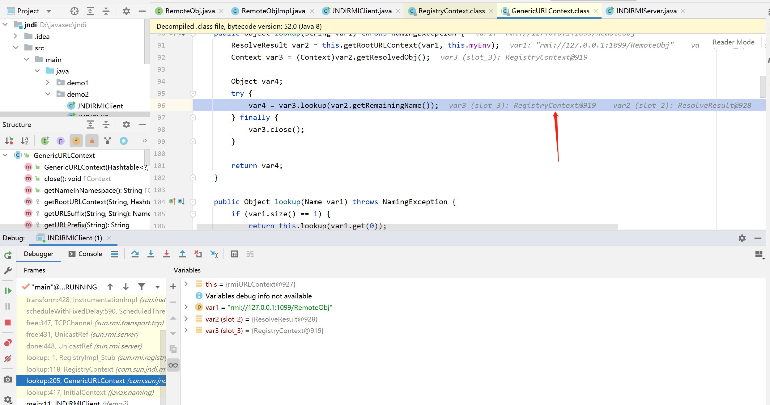
Task: Toggle sort alphabetically in Structure
Action: 24,141
